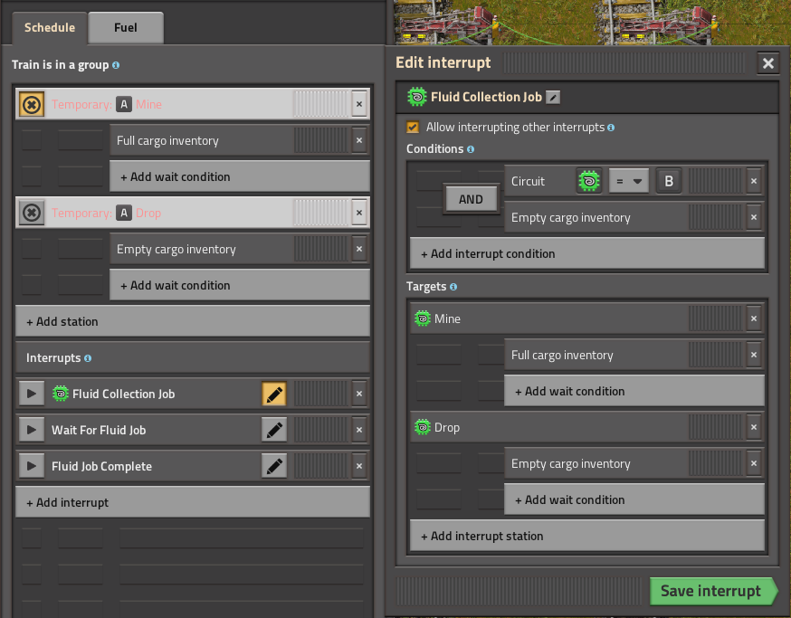Toggle Allow interrupting other interrupts checkbox
The height and width of the screenshot is (618, 791).
[x=413, y=128]
